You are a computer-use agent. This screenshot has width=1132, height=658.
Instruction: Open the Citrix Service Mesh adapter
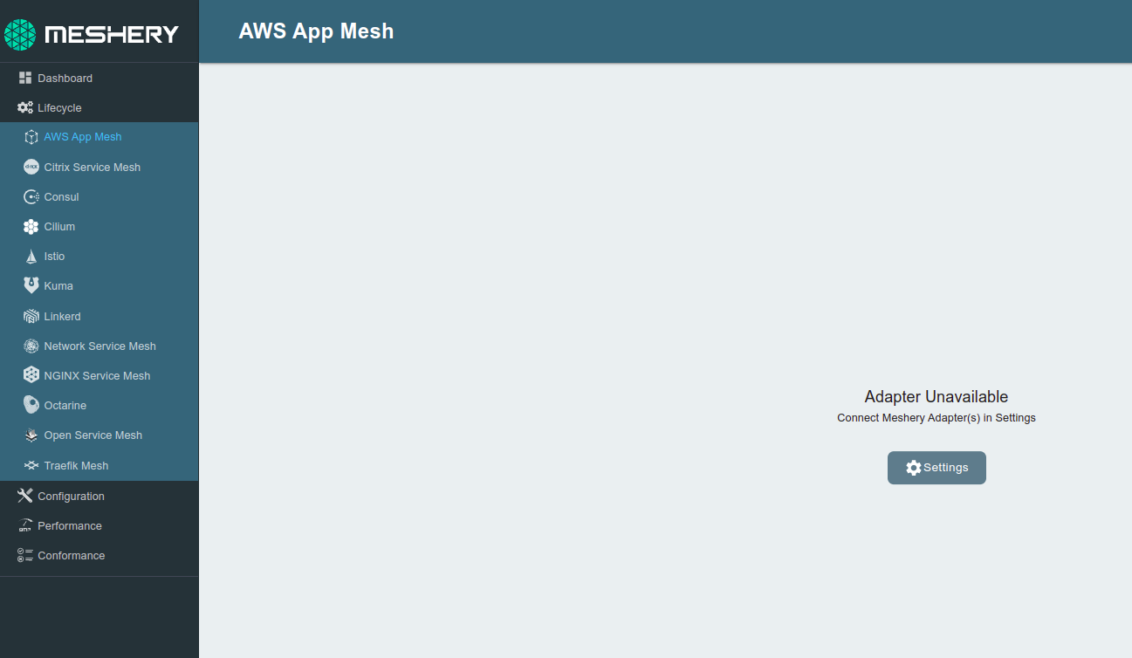coord(31,167)
